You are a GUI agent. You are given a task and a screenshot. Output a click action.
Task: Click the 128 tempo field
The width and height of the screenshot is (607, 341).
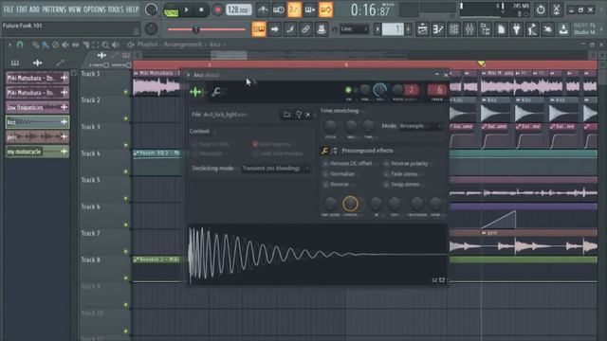pyautogui.click(x=238, y=10)
